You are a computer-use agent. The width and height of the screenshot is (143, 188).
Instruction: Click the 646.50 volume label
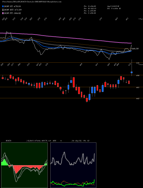tap(135, 48)
